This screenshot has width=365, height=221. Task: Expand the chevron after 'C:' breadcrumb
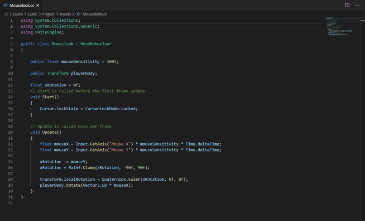click(x=10, y=14)
